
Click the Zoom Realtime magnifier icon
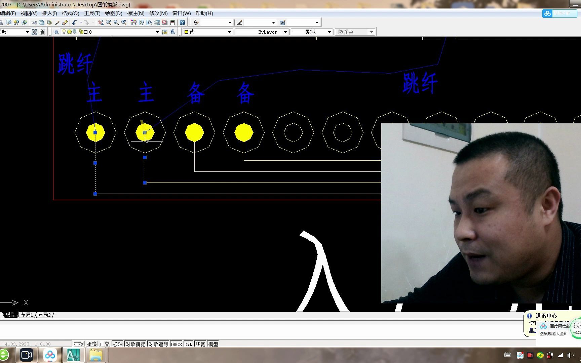109,23
